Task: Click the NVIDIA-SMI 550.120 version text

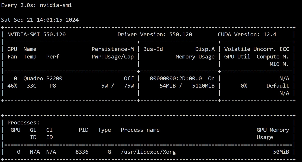Action: (x=36, y=35)
